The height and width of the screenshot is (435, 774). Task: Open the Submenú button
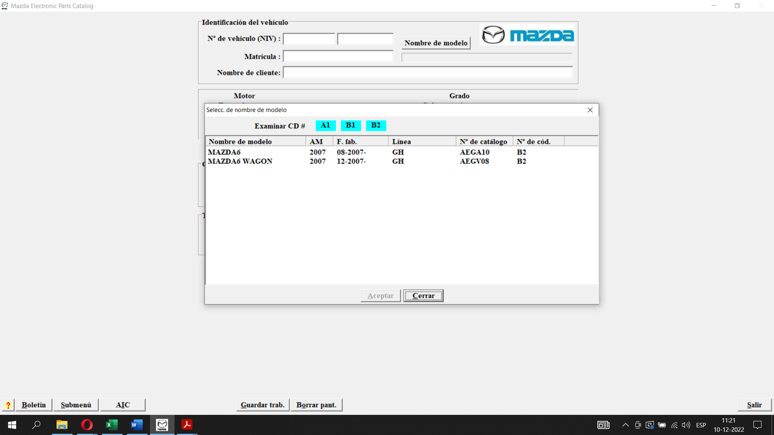pos(76,405)
